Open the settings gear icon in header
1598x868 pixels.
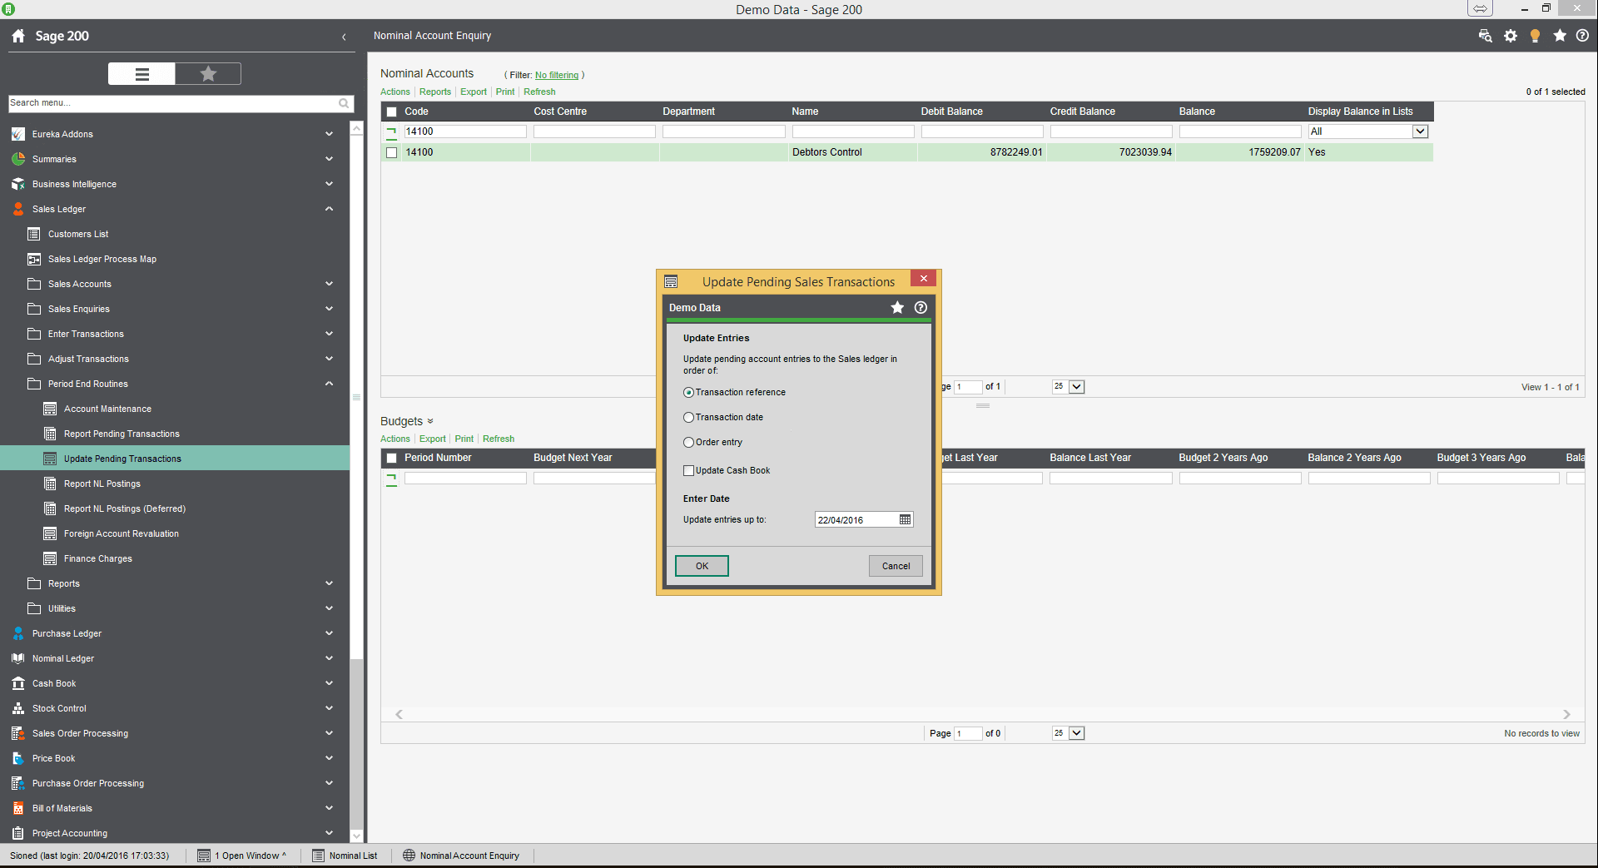pyautogui.click(x=1511, y=36)
